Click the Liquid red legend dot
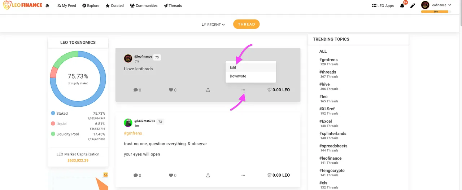Image resolution: width=462 pixels, height=190 pixels. click(53, 124)
